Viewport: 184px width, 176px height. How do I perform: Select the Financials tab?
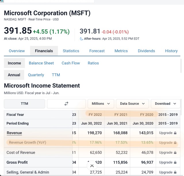44,51
